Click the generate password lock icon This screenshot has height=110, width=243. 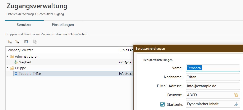point(235,95)
